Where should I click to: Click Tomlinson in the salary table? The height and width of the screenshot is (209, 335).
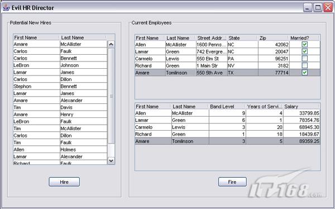pos(190,141)
